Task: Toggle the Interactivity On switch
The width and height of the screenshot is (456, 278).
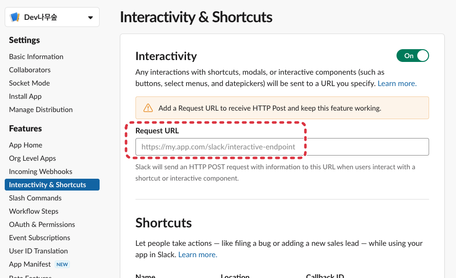Action: [x=413, y=56]
